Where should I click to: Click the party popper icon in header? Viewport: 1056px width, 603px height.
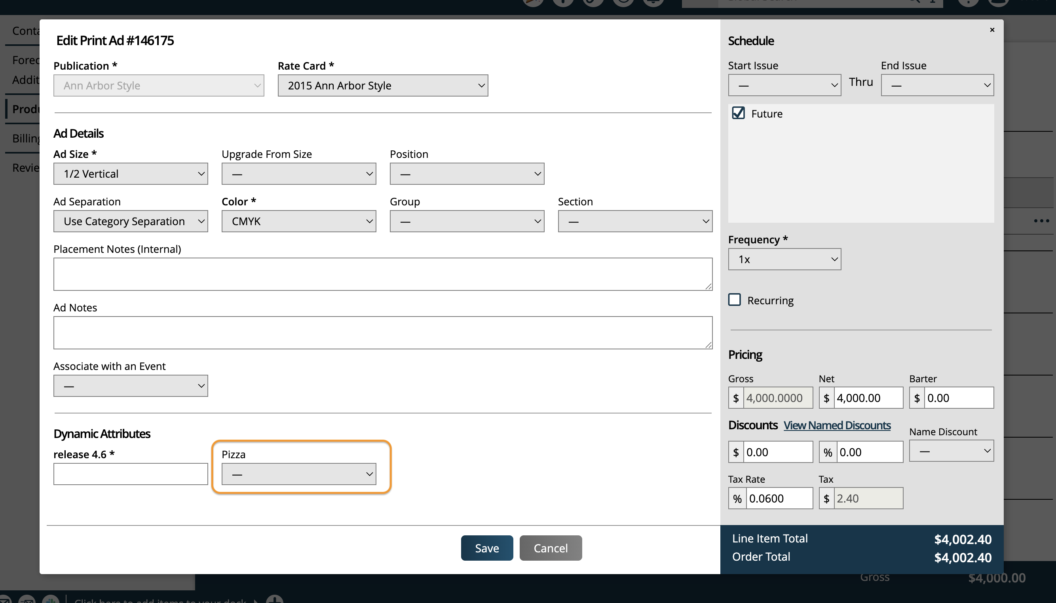(x=533, y=2)
